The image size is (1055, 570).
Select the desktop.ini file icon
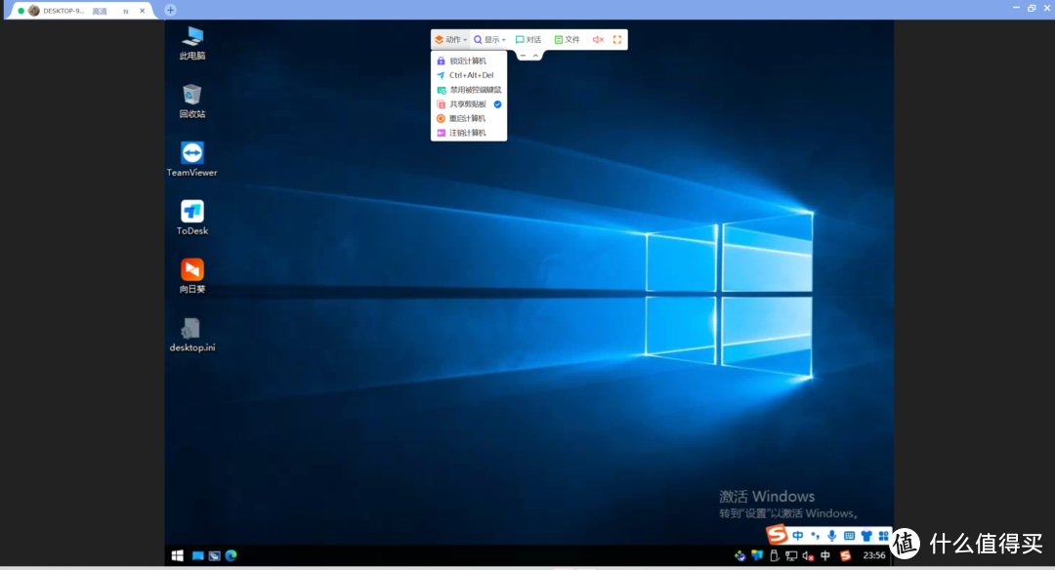(x=192, y=335)
